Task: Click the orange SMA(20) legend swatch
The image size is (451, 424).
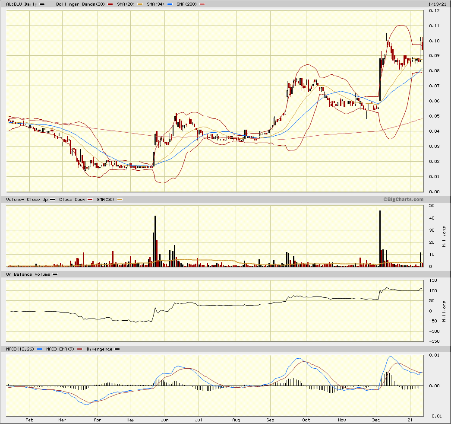Action: pos(140,4)
